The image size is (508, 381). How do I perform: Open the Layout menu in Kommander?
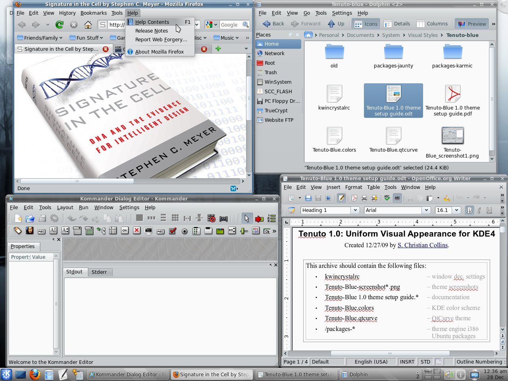(x=65, y=207)
